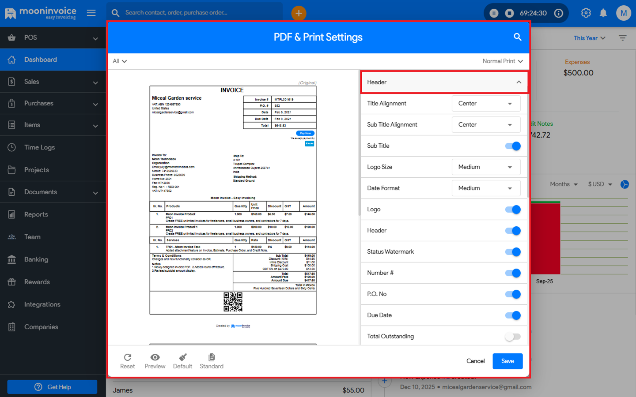Open the Normal Print dropdown
636x397 pixels.
(502, 61)
